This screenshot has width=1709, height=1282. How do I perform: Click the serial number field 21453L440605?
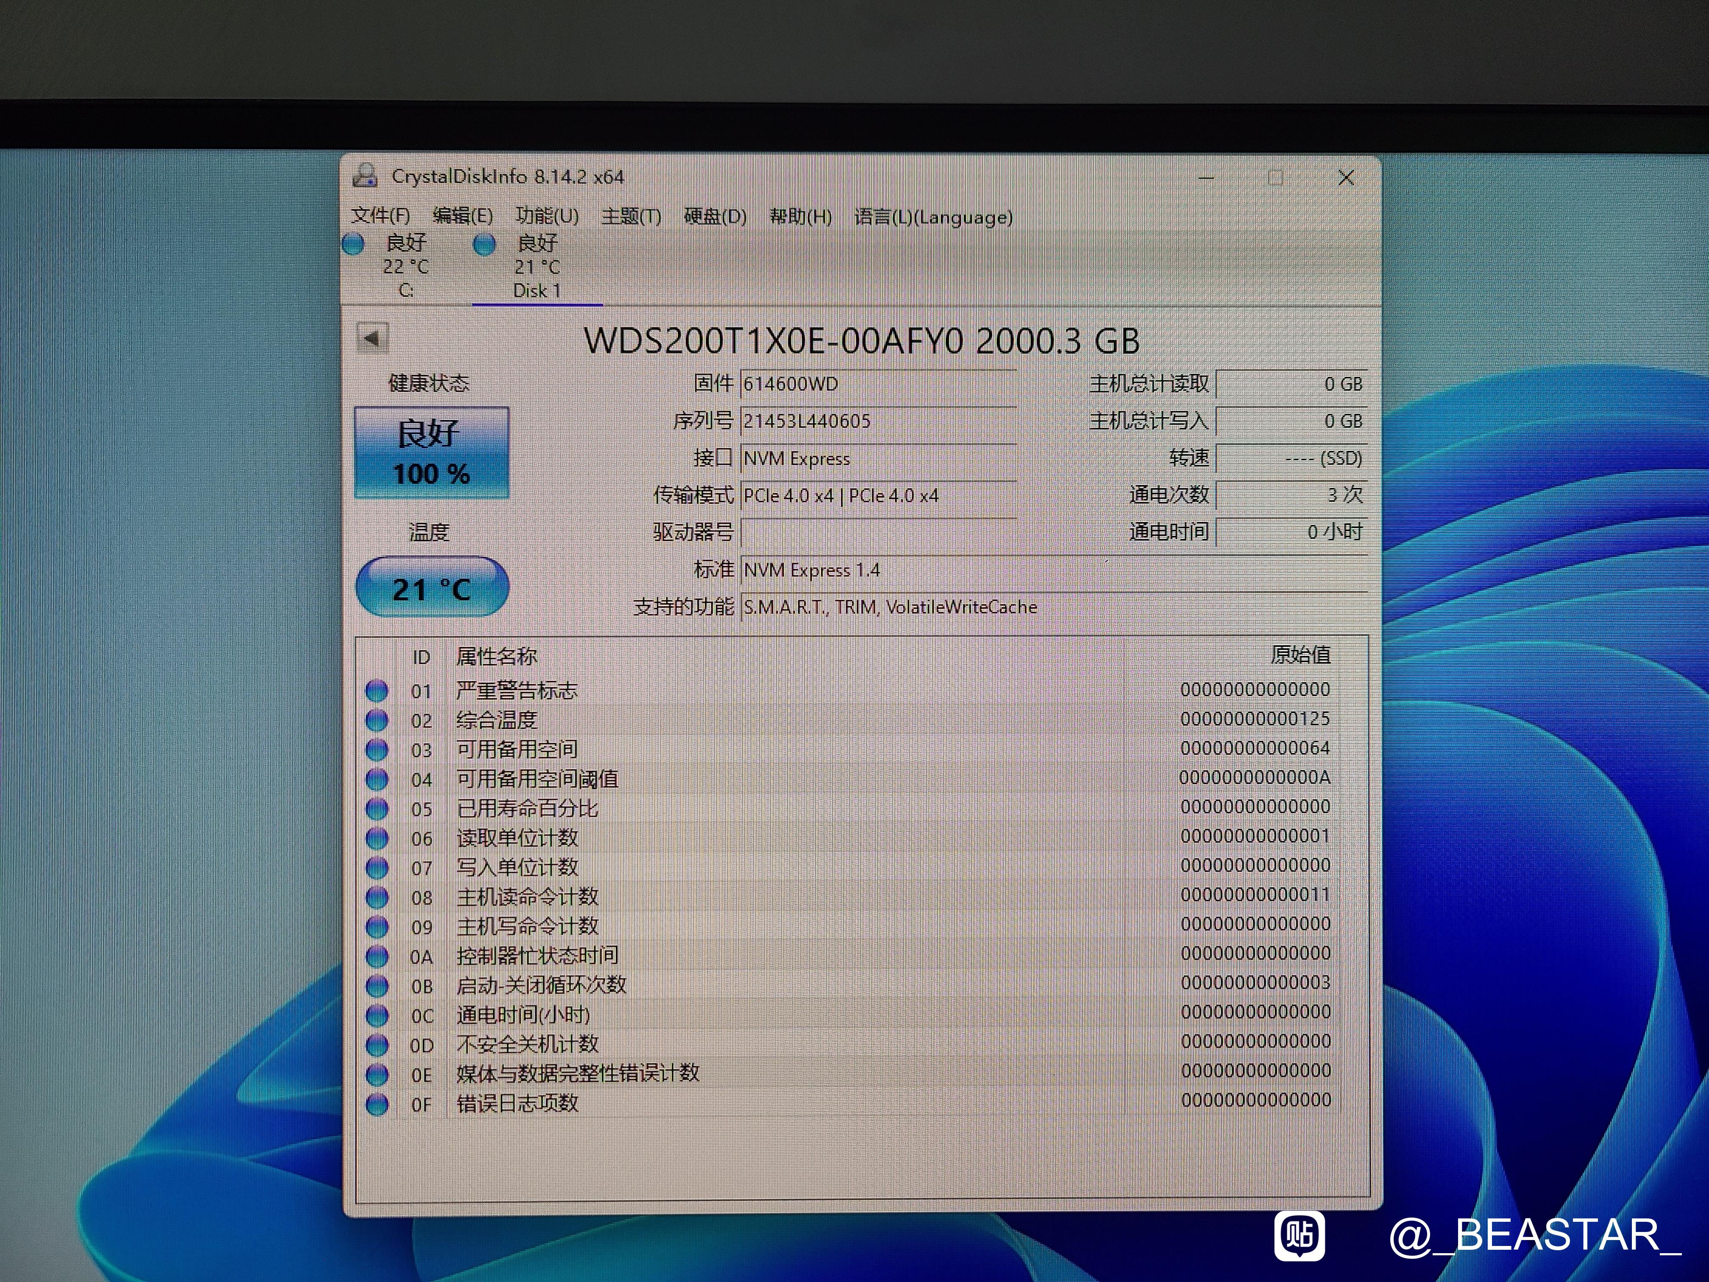click(879, 421)
